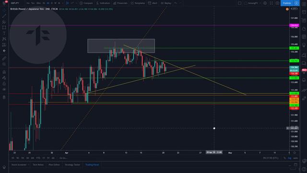Click the crosshair price label on price axis

point(294,128)
